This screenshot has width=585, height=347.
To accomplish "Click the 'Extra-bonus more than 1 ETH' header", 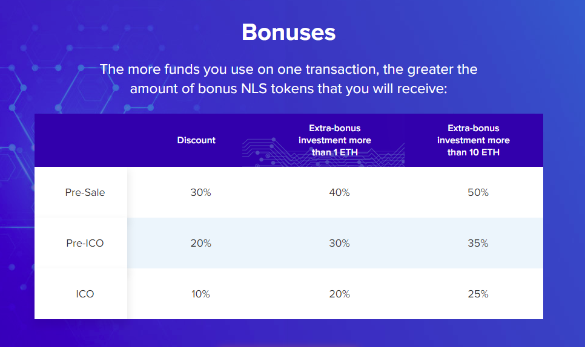I will pos(335,140).
